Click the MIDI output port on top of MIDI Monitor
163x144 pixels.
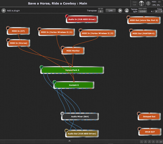pos(73,47)
